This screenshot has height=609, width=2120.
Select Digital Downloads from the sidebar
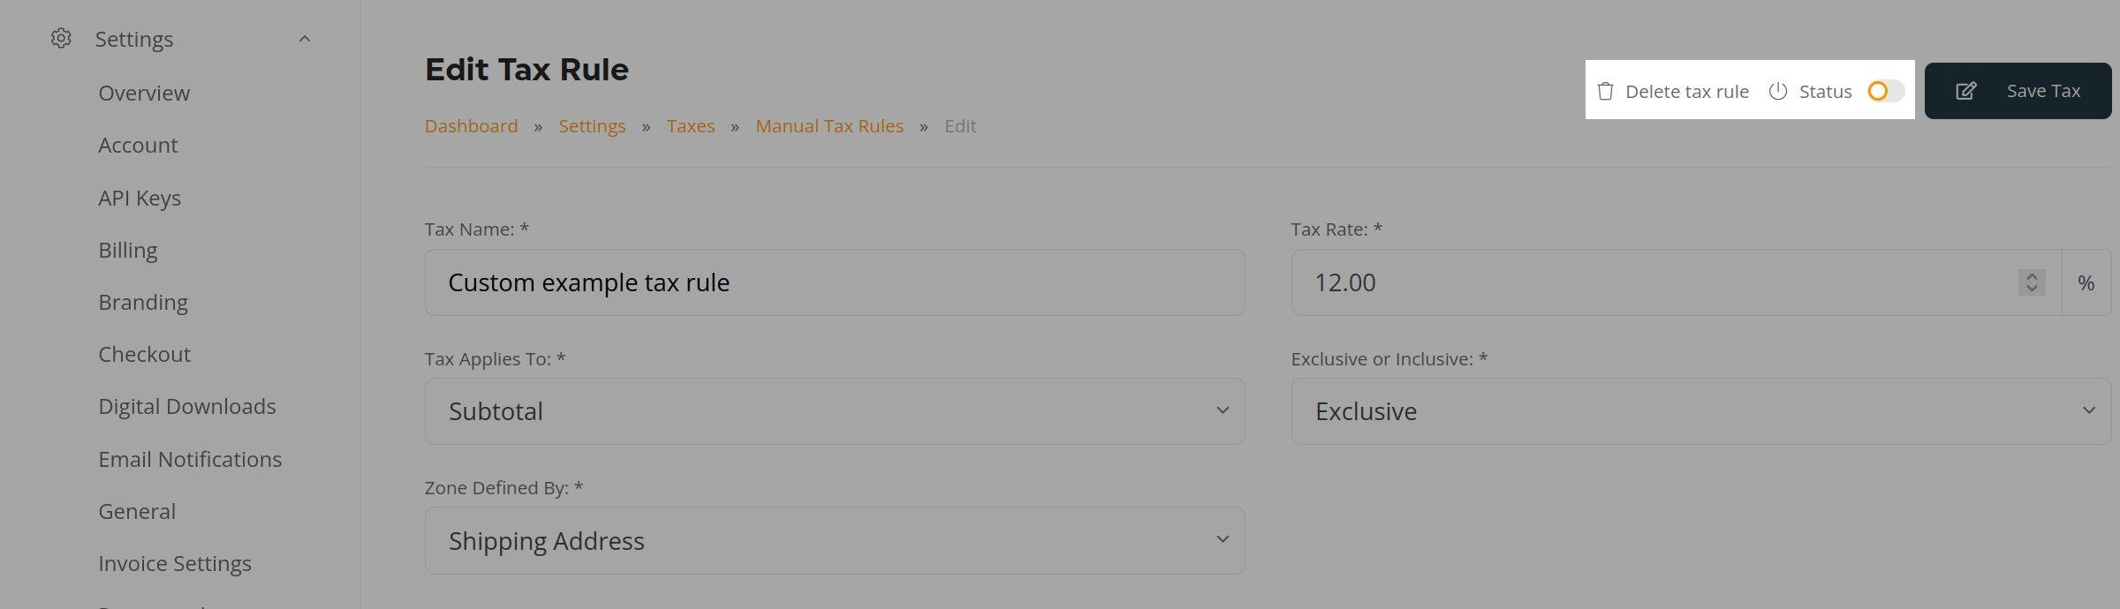point(187,406)
